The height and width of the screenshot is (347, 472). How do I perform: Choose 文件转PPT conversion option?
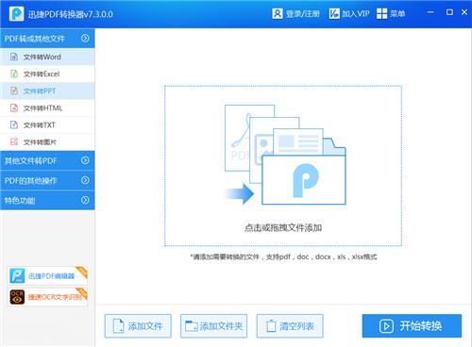[47, 91]
